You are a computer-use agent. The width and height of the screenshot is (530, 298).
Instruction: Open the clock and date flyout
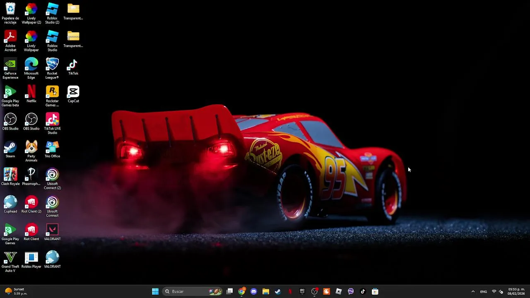516,291
